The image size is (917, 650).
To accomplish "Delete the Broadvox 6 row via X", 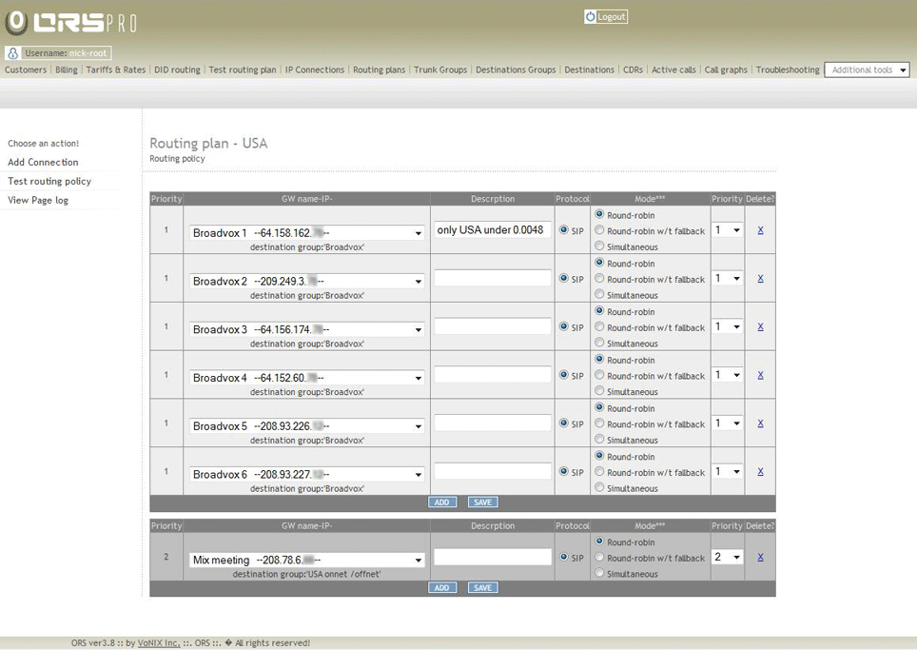I will click(760, 471).
